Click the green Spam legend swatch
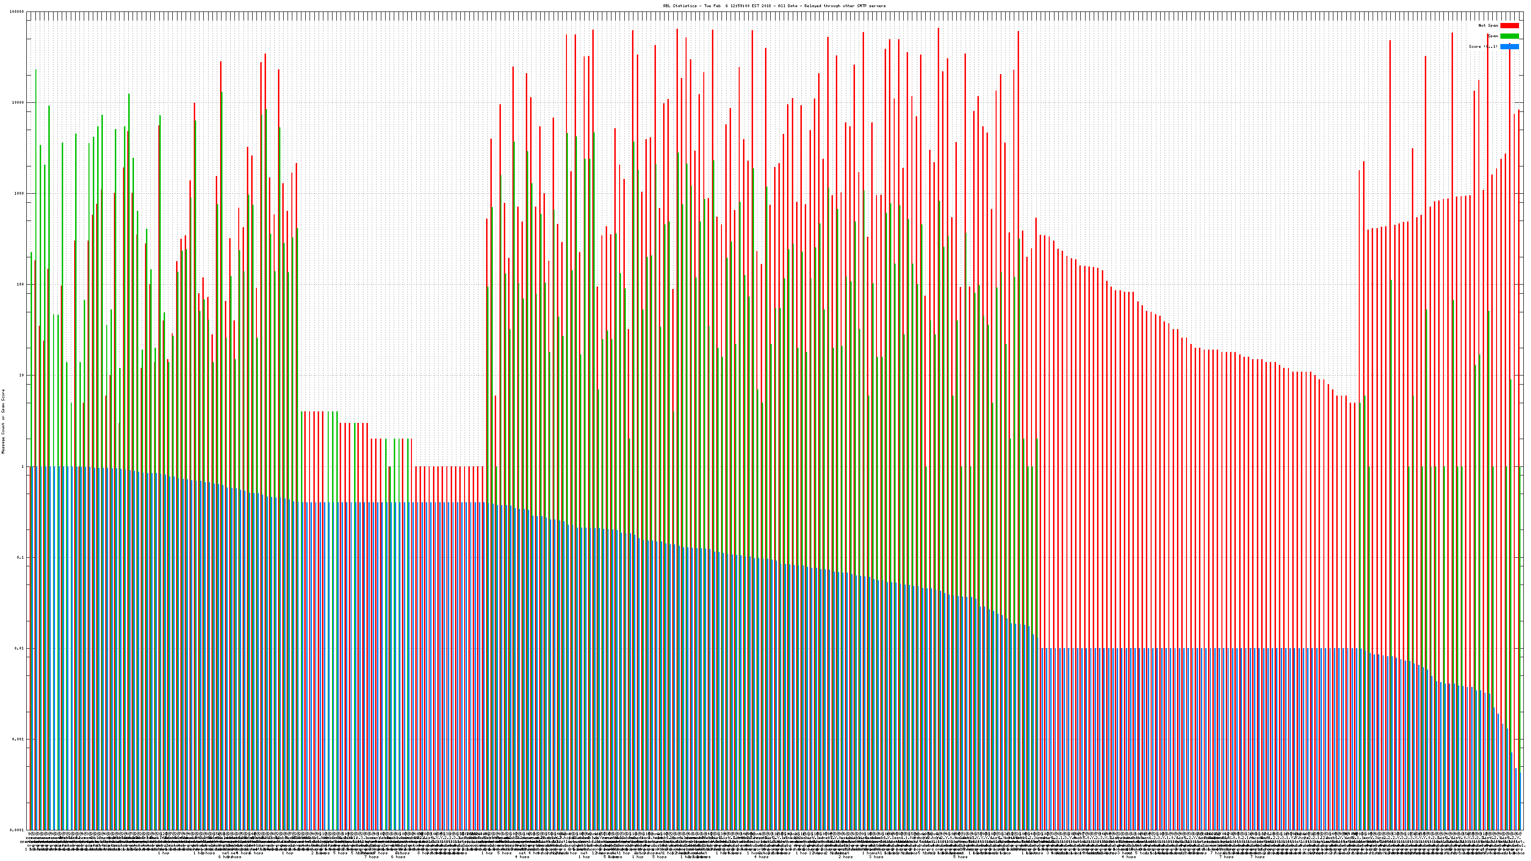This screenshot has height=861, width=1531. (x=1509, y=36)
